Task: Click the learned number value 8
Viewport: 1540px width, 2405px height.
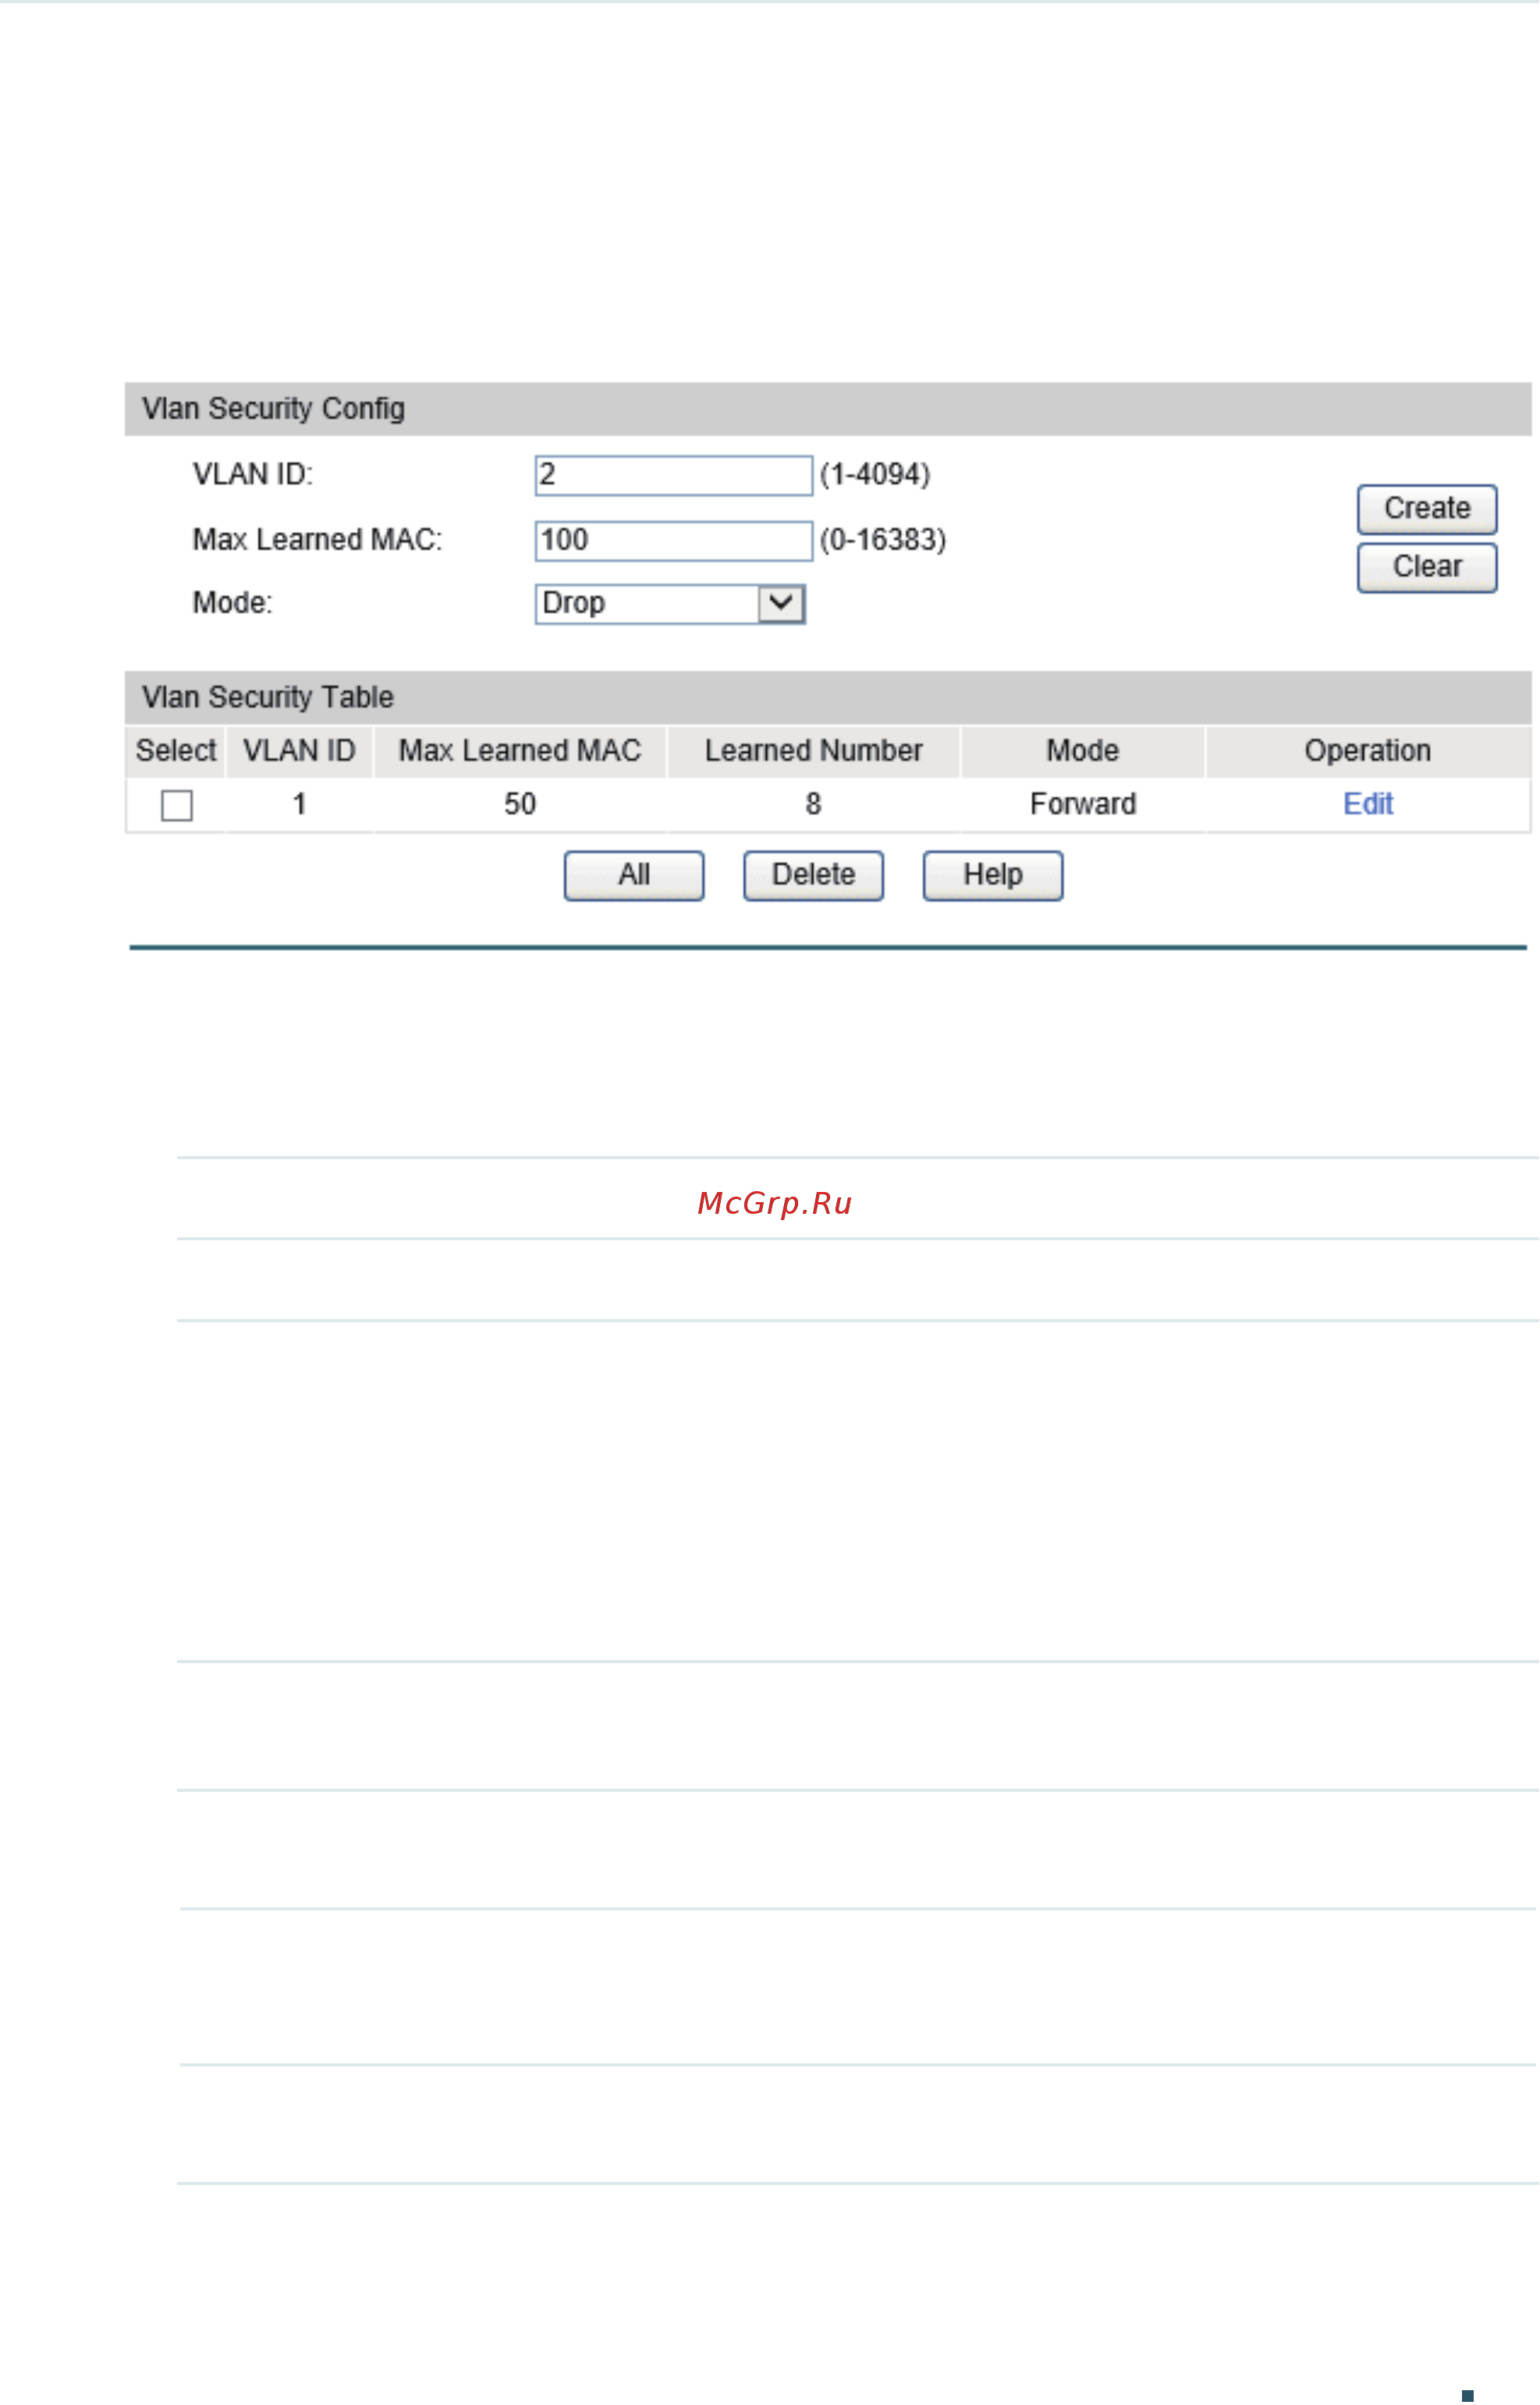Action: tap(813, 804)
